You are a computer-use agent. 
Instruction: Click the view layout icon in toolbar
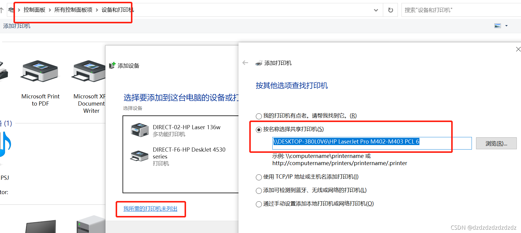498,26
